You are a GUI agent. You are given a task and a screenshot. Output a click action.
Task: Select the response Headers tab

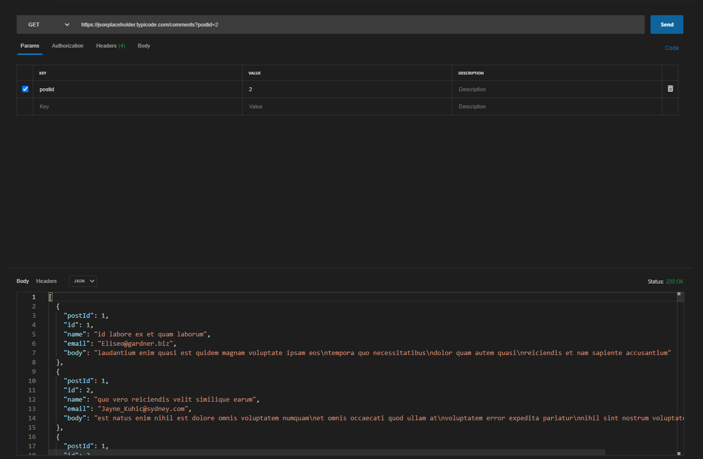(x=47, y=281)
